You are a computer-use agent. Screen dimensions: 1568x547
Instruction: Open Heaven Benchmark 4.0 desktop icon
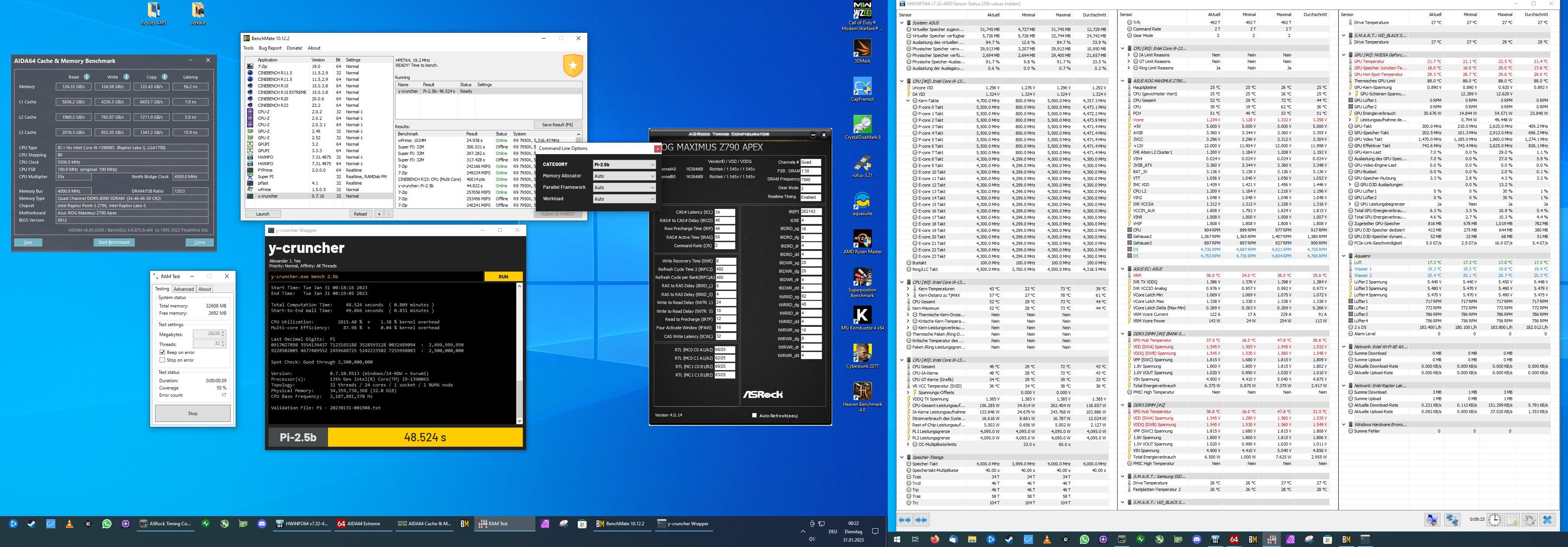click(862, 397)
